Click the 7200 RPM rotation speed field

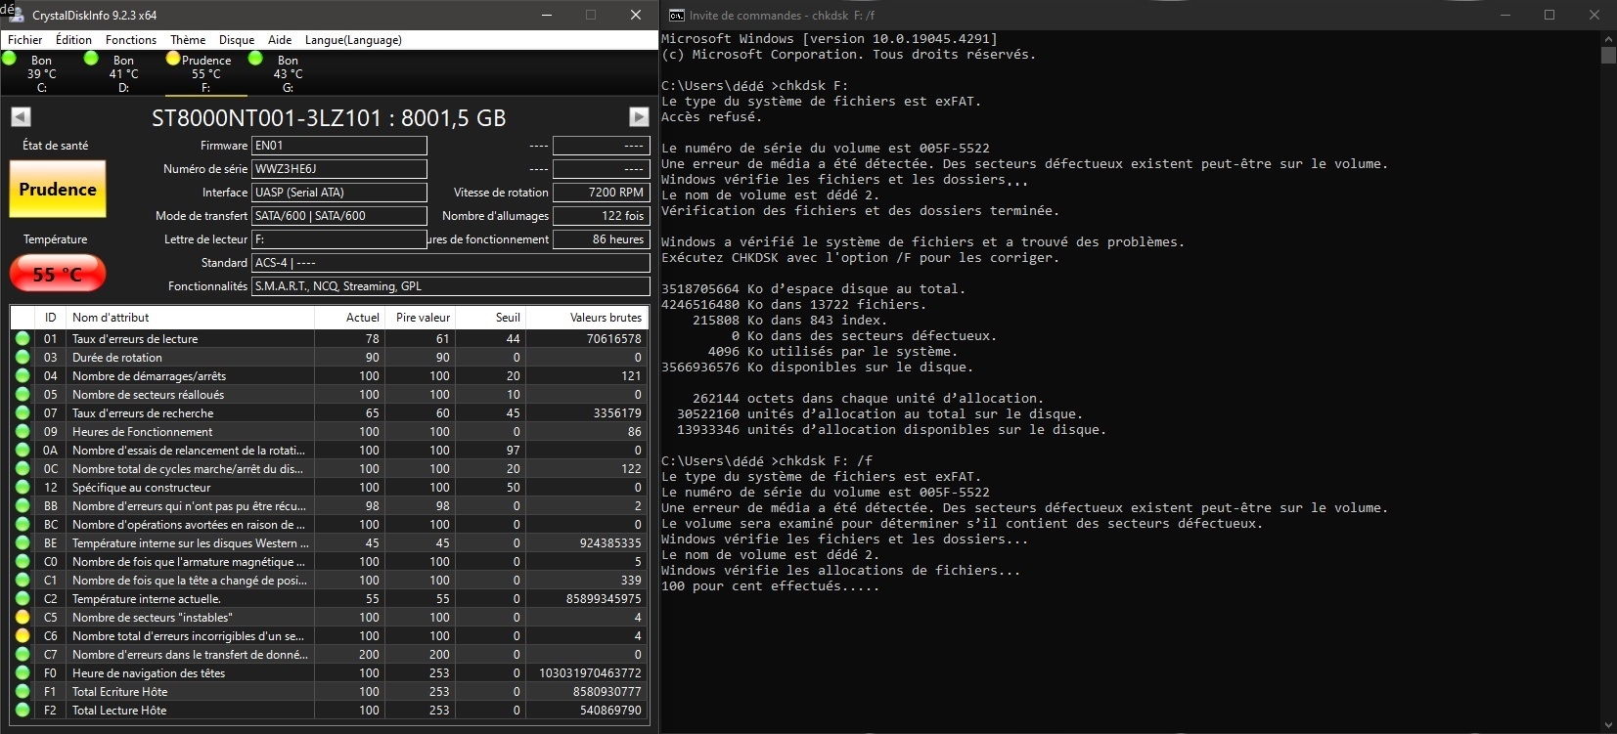click(x=601, y=193)
